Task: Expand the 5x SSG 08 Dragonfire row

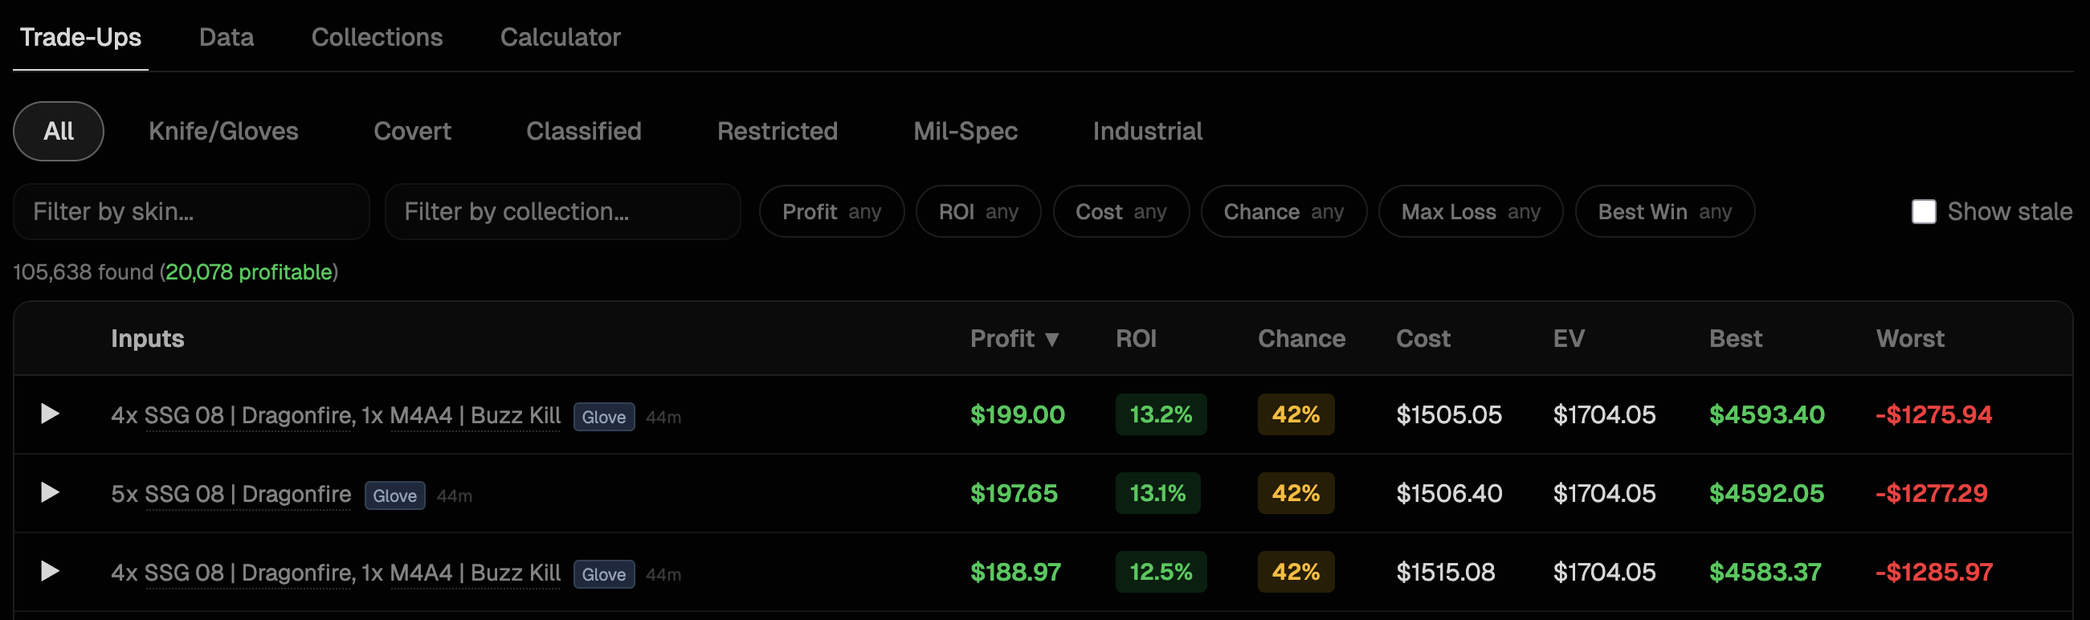Action: [51, 492]
